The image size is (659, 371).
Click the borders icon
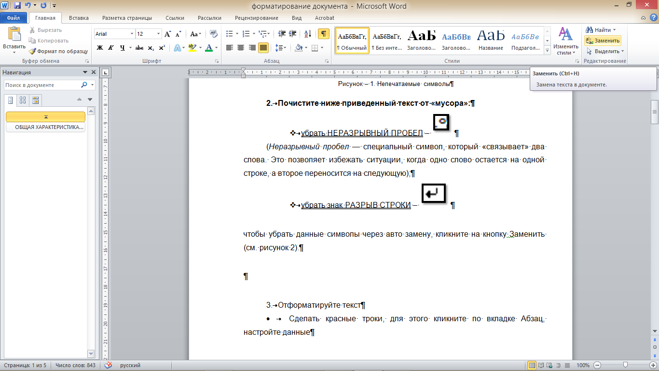pyautogui.click(x=315, y=47)
